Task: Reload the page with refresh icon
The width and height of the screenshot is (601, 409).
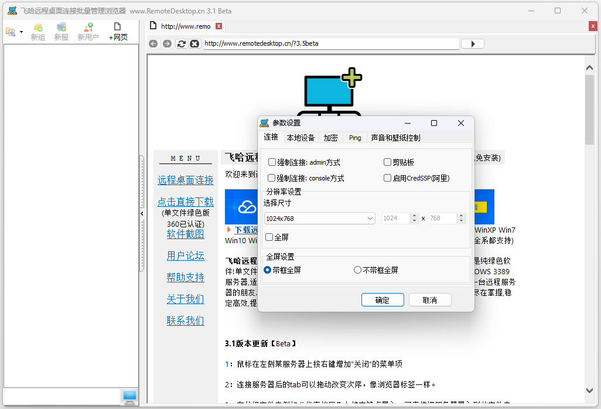Action: point(182,44)
